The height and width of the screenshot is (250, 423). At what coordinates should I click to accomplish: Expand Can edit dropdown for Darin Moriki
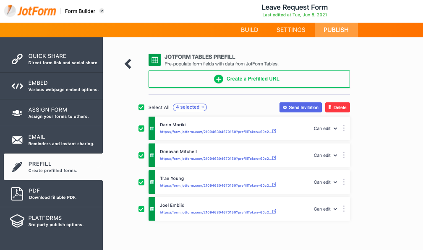(x=325, y=129)
